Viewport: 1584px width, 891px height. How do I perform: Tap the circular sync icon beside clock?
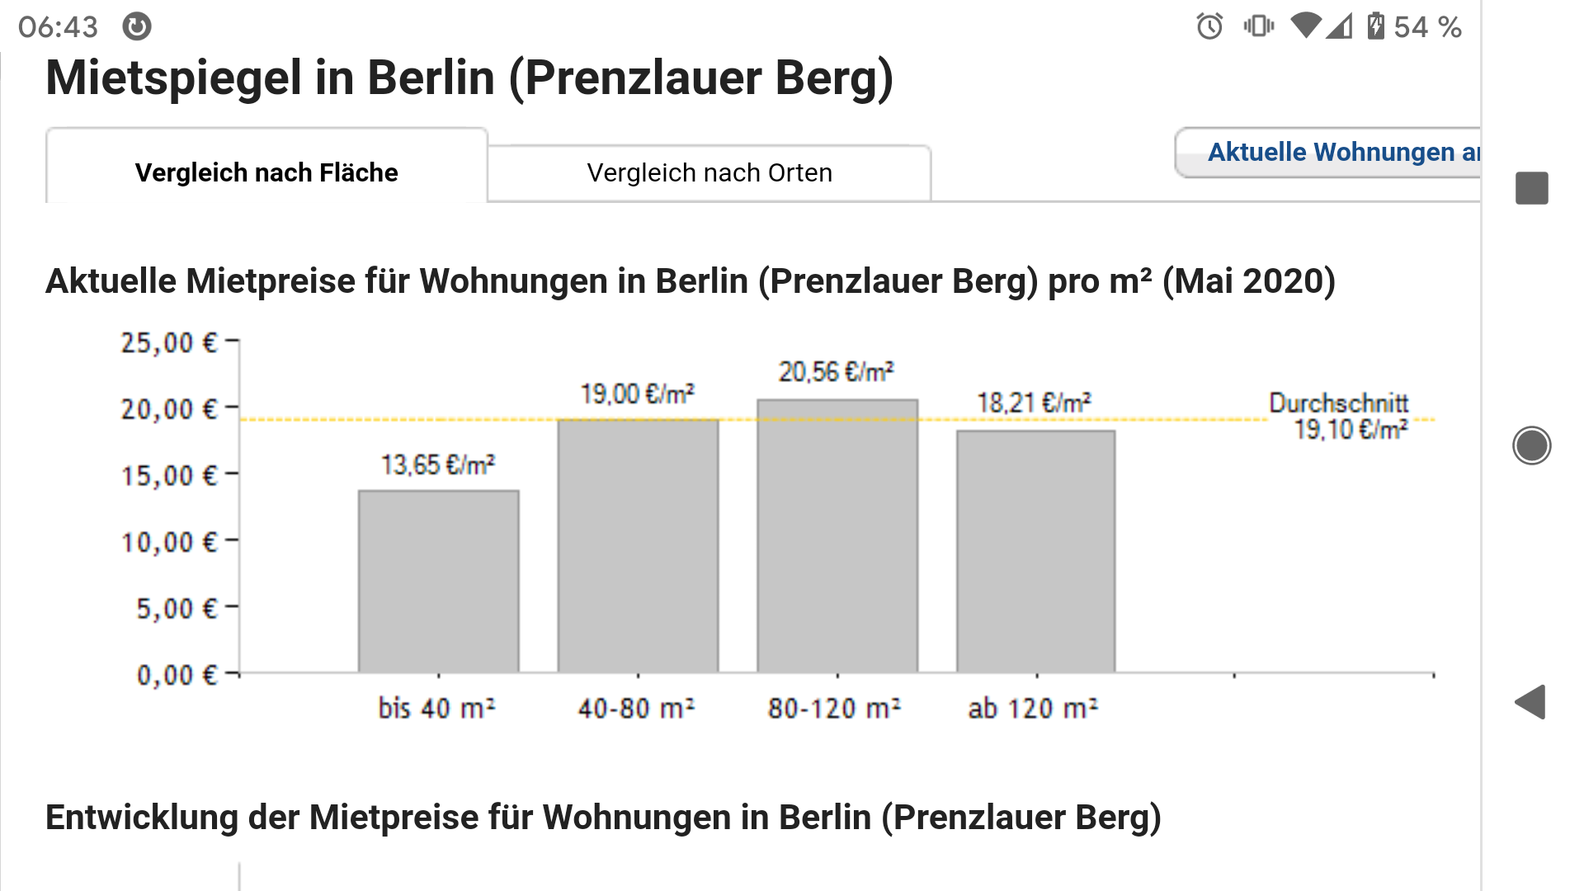pos(137,26)
